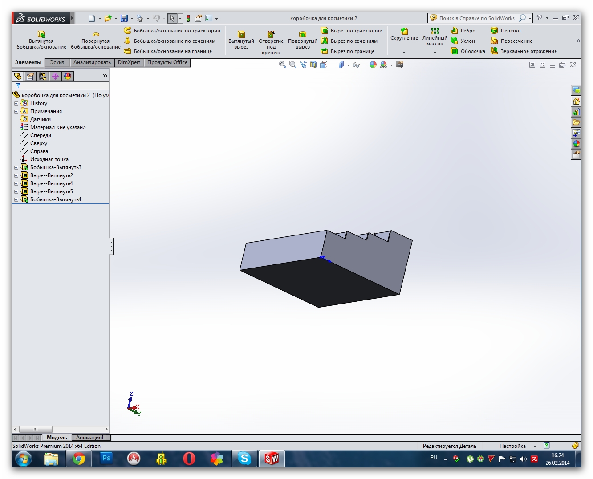Image resolution: width=593 pixels, height=479 pixels.
Task: Click the Уклон draft tool
Action: pyautogui.click(x=463, y=41)
